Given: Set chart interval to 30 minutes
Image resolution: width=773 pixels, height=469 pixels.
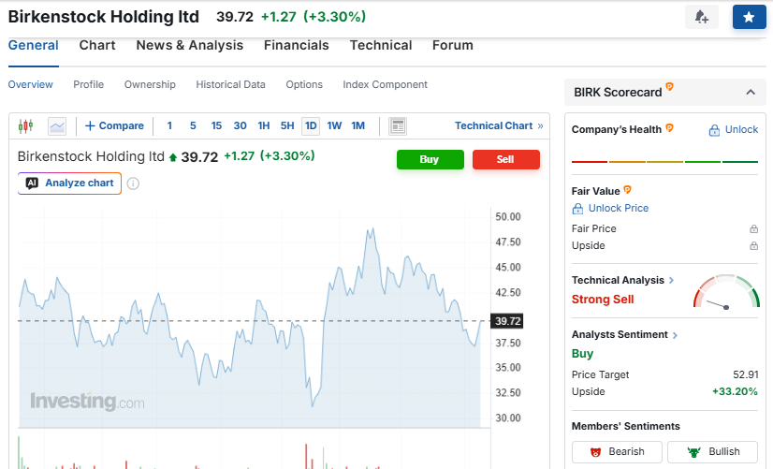Looking at the screenshot, I should coord(241,125).
